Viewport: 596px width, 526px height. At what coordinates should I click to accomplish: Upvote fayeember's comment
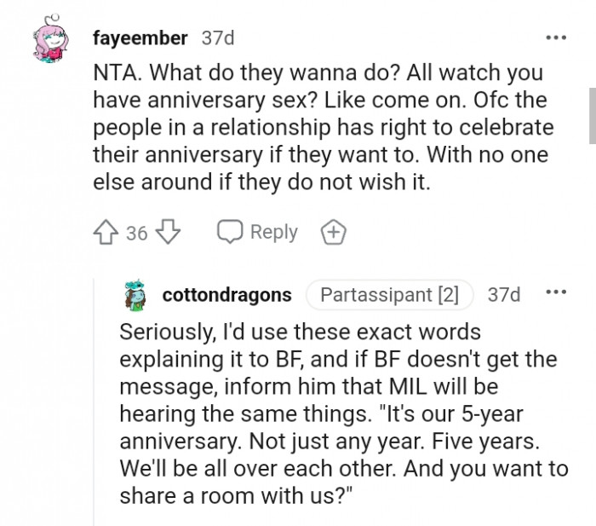107,233
